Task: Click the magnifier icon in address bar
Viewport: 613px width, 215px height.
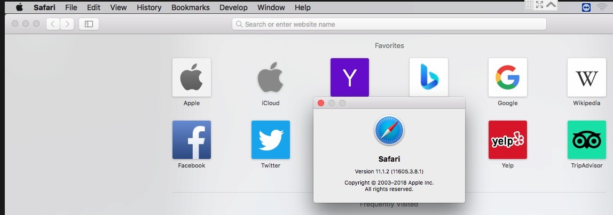Action: (x=240, y=24)
